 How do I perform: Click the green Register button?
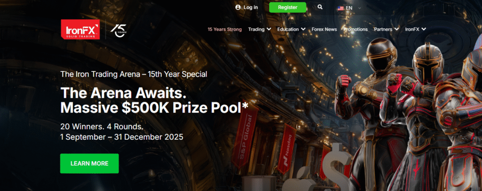(x=288, y=8)
